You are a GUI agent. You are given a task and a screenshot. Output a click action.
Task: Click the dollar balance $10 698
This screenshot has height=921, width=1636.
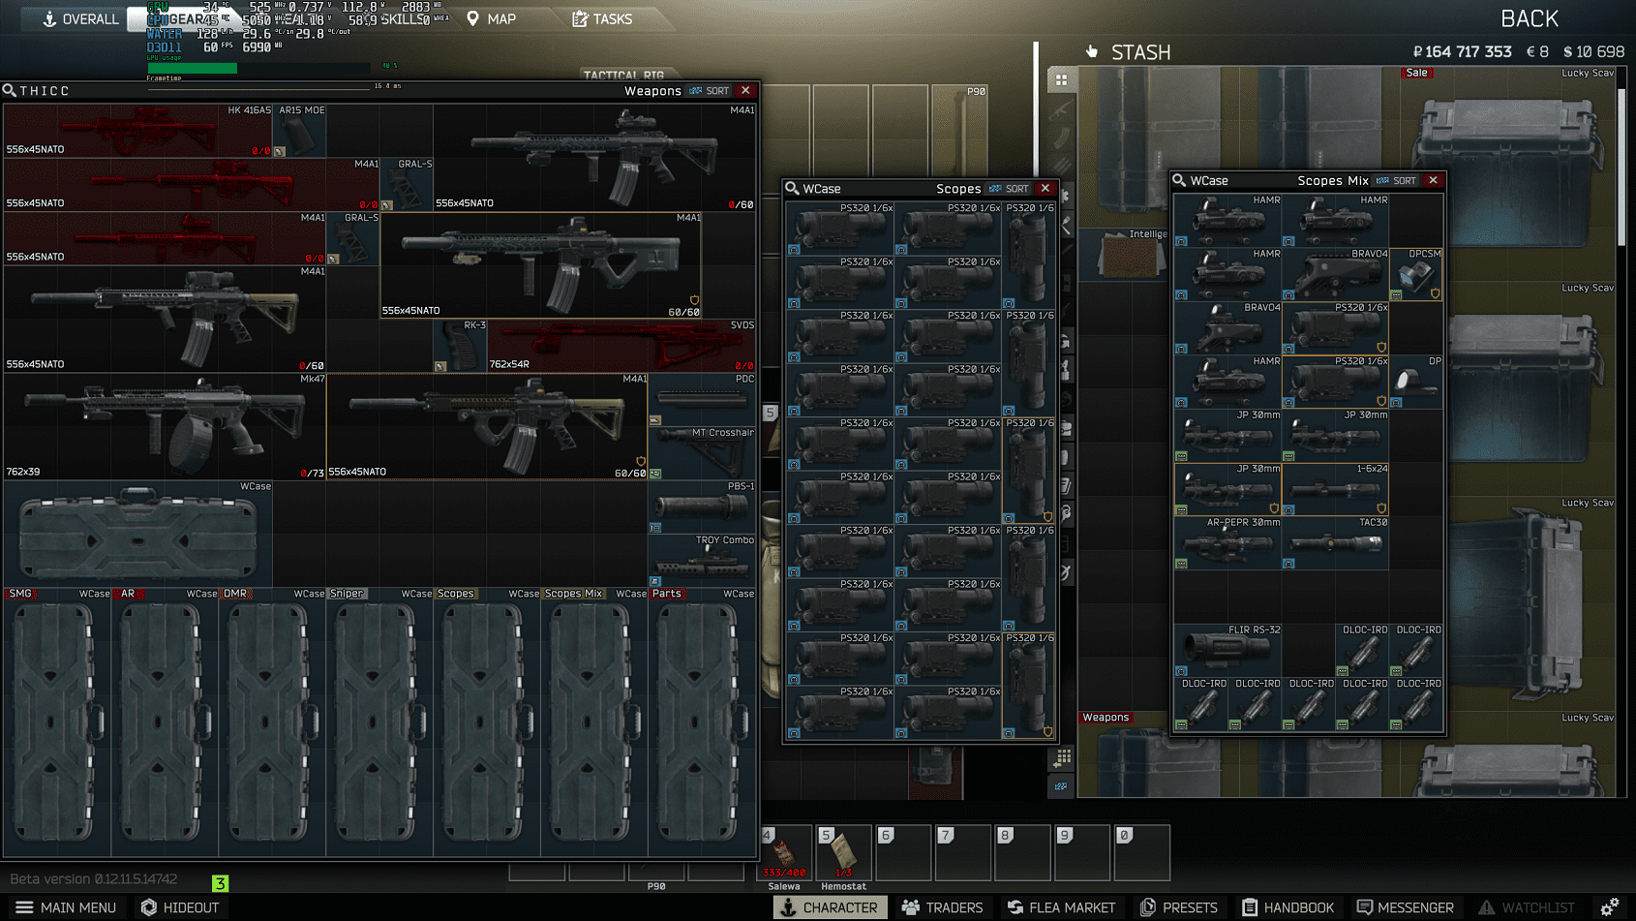pyautogui.click(x=1593, y=51)
